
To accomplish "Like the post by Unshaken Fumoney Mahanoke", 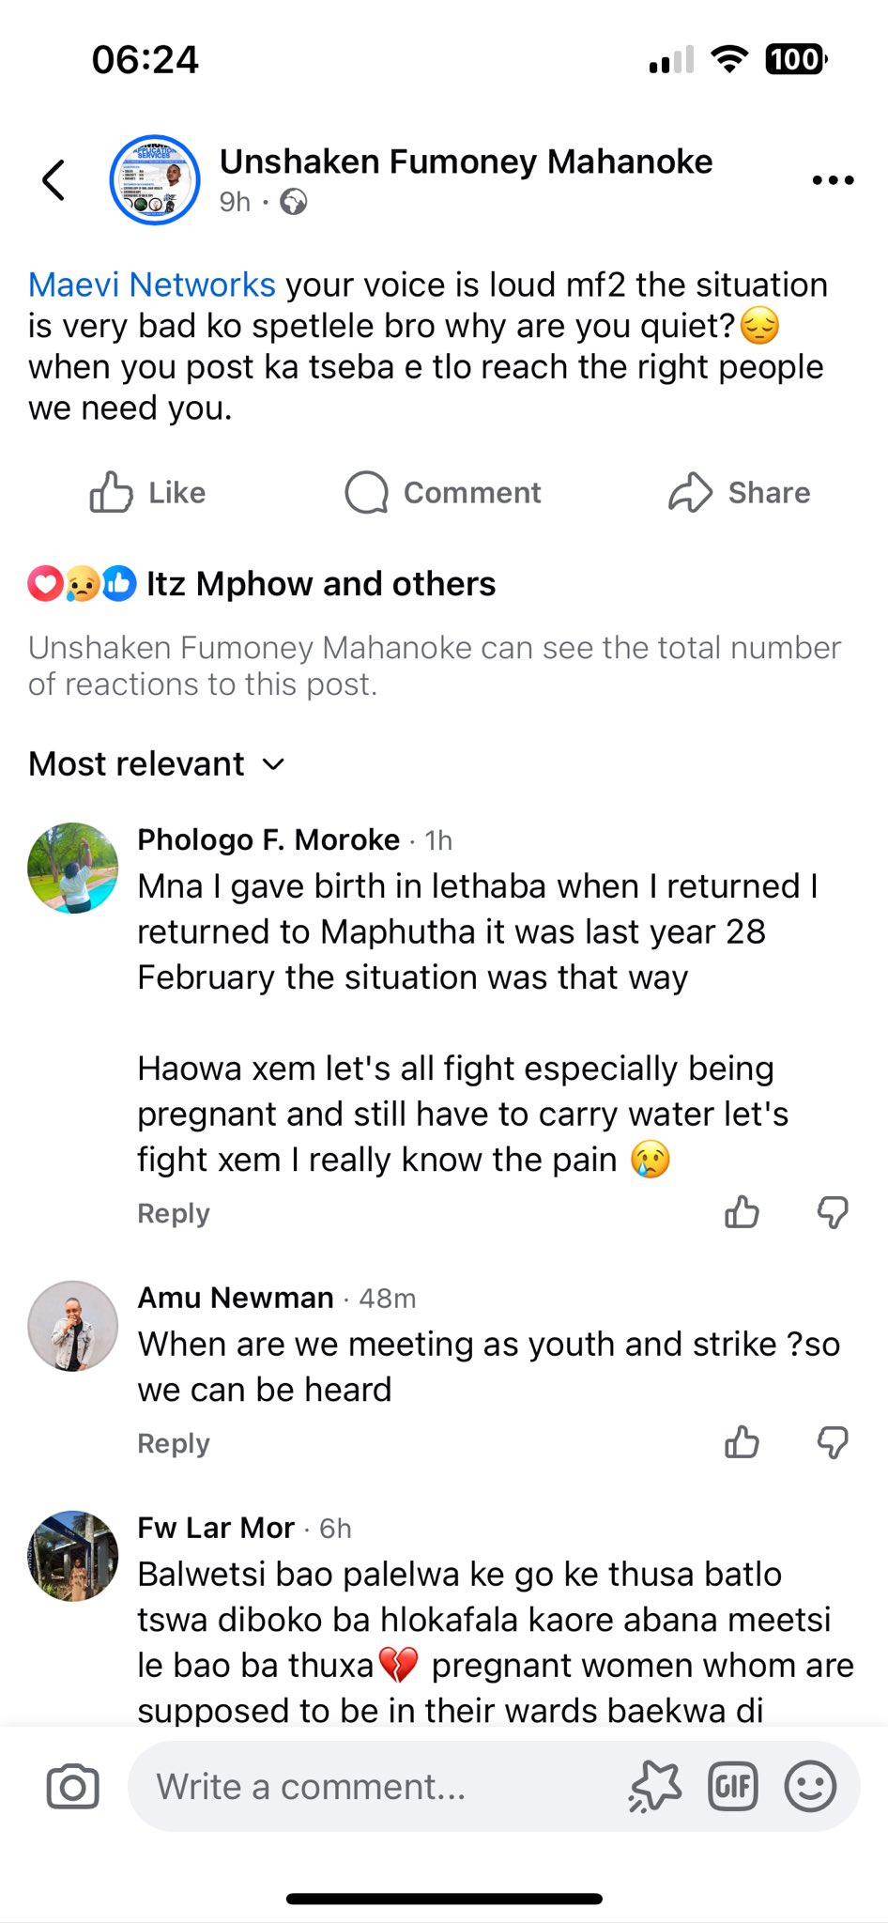I will (x=147, y=492).
